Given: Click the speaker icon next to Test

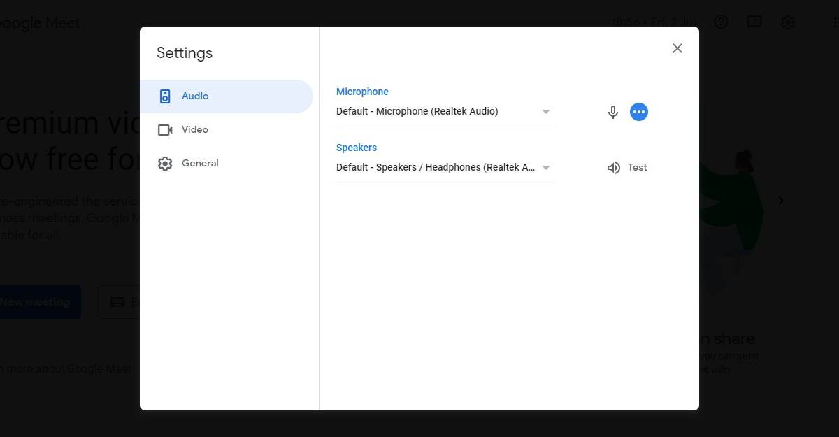Looking at the screenshot, I should pyautogui.click(x=613, y=167).
